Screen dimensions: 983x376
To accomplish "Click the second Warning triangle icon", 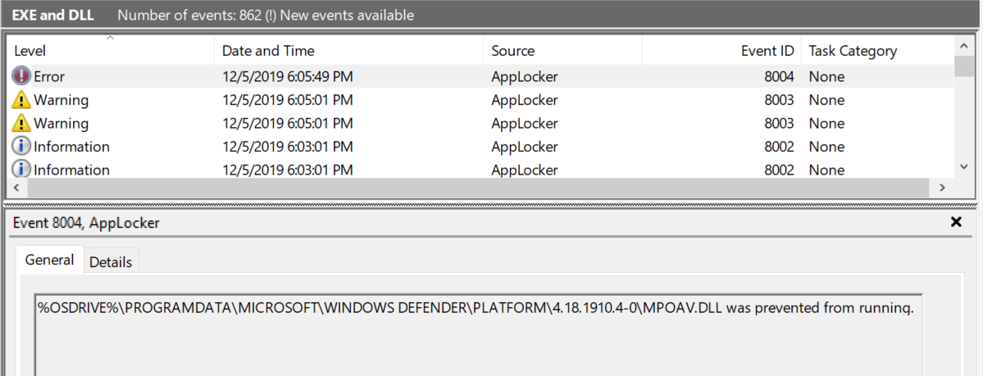I will pyautogui.click(x=21, y=124).
